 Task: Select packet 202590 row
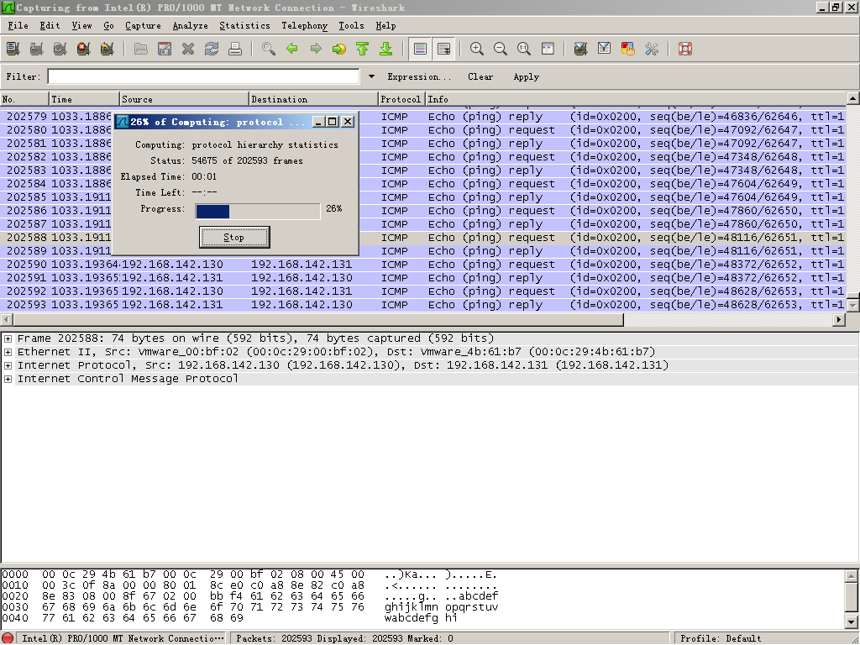point(423,265)
